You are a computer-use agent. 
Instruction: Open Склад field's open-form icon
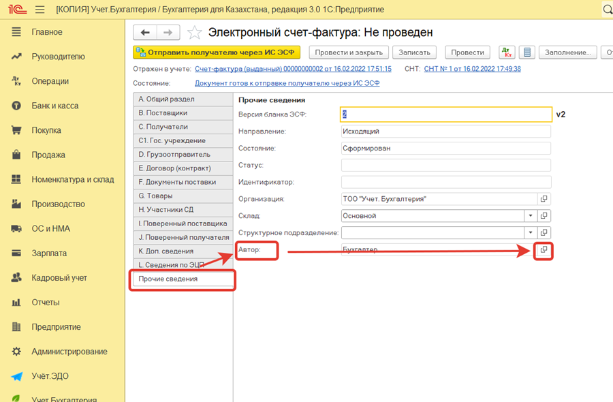(544, 215)
